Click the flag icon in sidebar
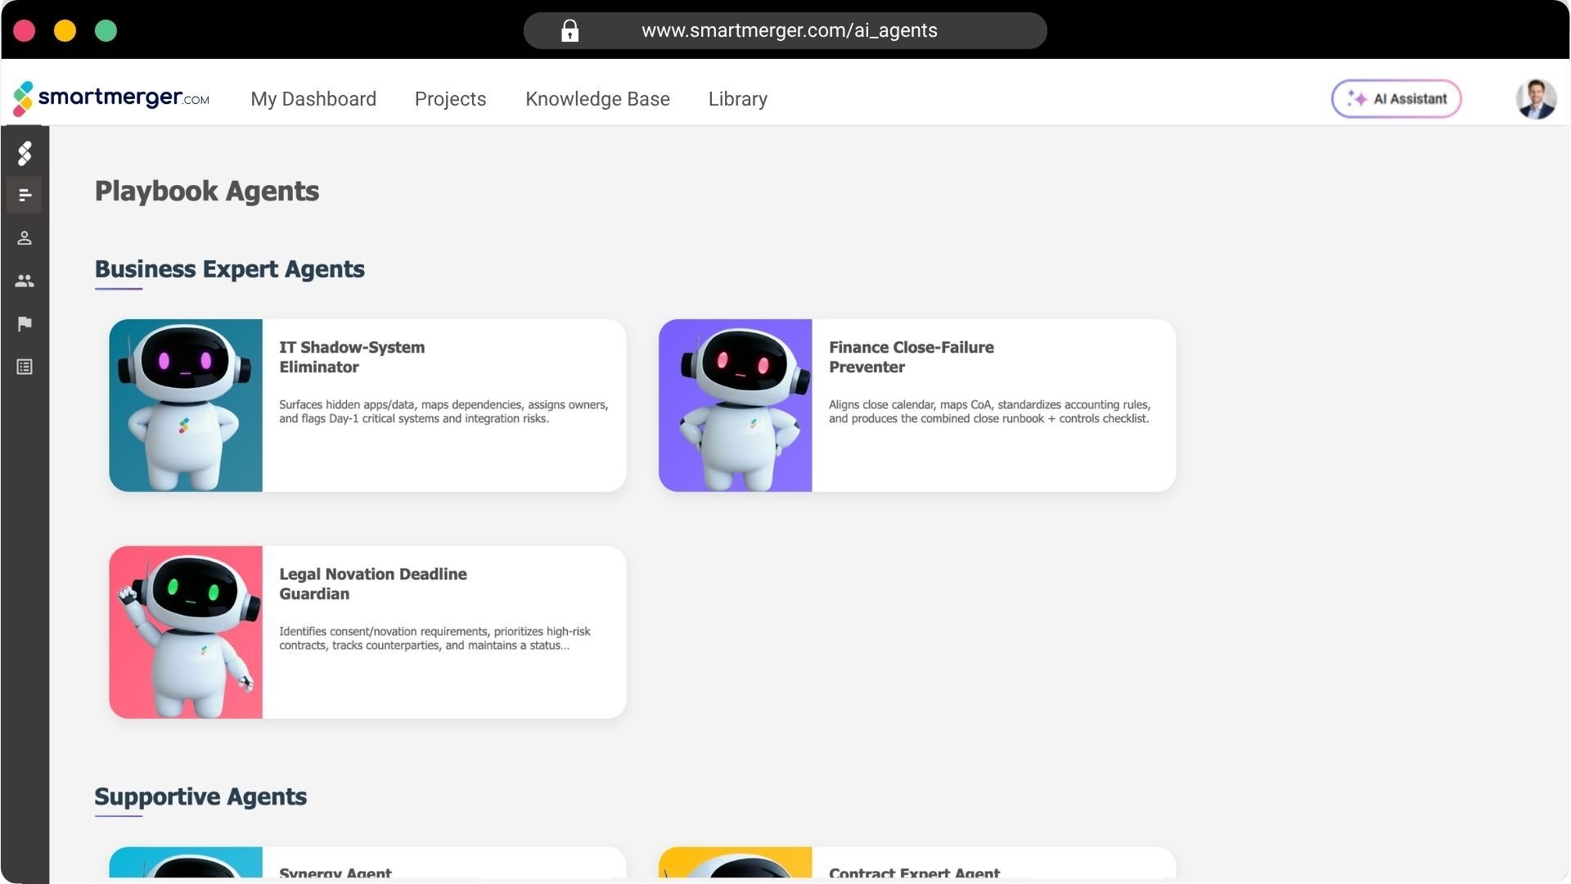Screen dimensions: 1571x884 [25, 324]
